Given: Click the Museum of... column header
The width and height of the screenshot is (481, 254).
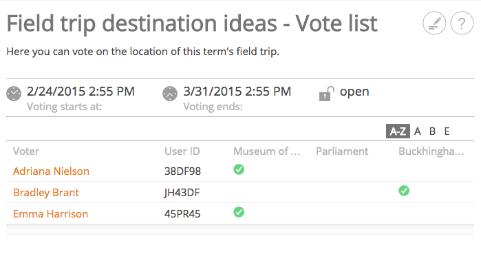Looking at the screenshot, I should pyautogui.click(x=267, y=151).
